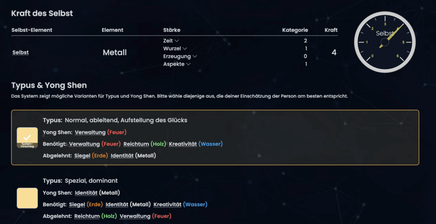Open Verwaltung link in first Yong Shen row
436x224 pixels.
click(x=90, y=132)
